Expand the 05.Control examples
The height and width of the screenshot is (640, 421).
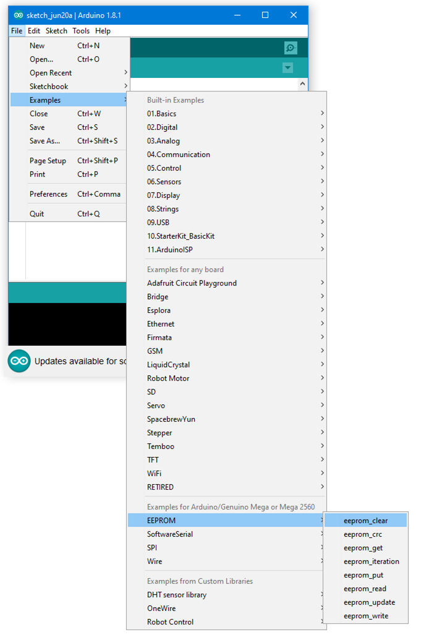227,168
